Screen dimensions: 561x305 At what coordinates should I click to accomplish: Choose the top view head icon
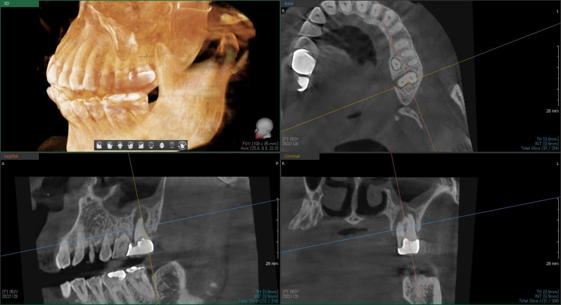tap(161, 145)
